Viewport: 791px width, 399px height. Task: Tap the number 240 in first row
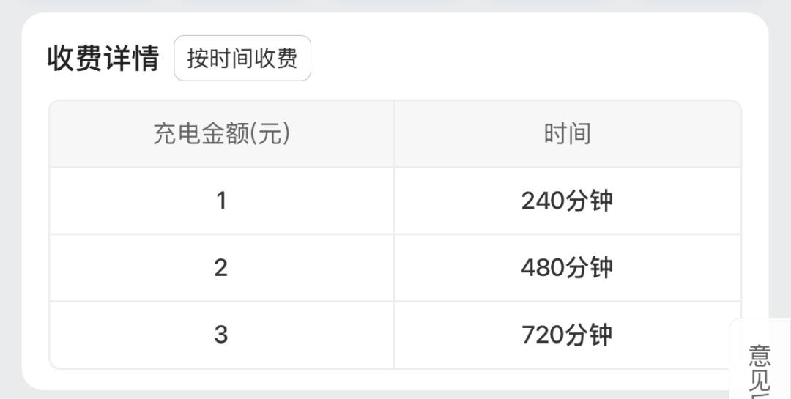pos(543,201)
